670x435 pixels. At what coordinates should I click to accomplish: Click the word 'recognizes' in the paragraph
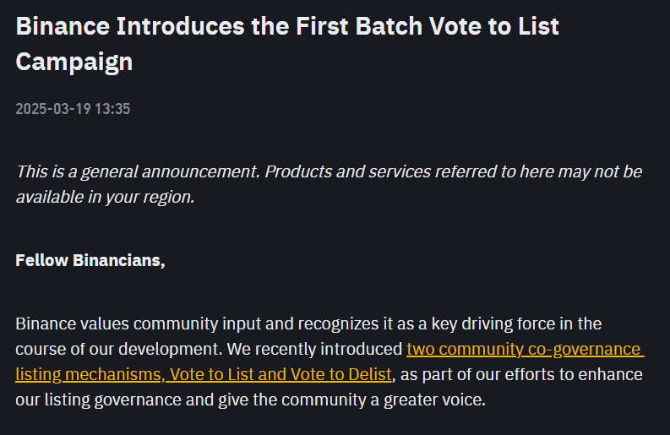point(338,324)
